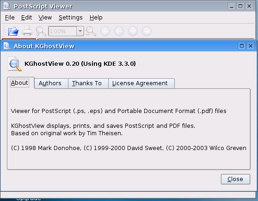Viewport: 258px width, 201px height.
Task: Click the '(C) 1998 Mark Donohoe' copyright line
Action: [x=129, y=148]
